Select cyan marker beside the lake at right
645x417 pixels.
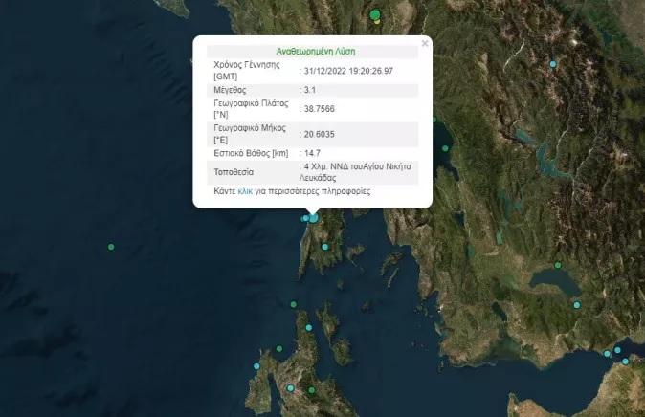pos(576,305)
